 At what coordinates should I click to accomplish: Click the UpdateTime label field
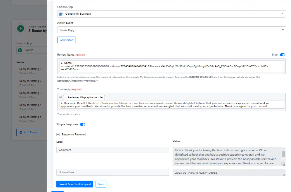tap(113, 172)
